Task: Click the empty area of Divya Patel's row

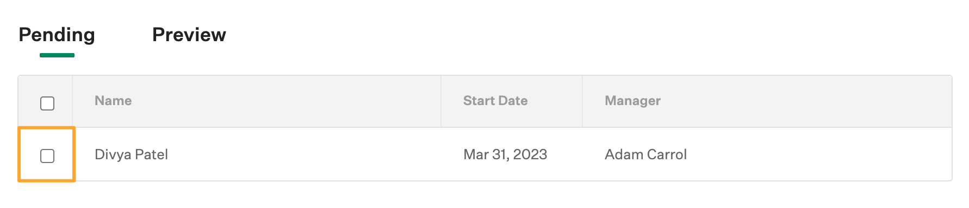Action: coord(816,154)
